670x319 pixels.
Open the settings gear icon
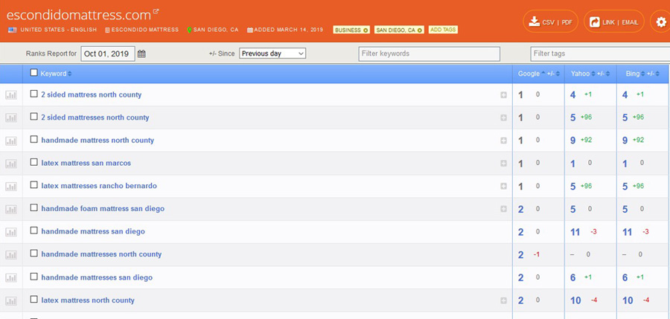point(660,22)
